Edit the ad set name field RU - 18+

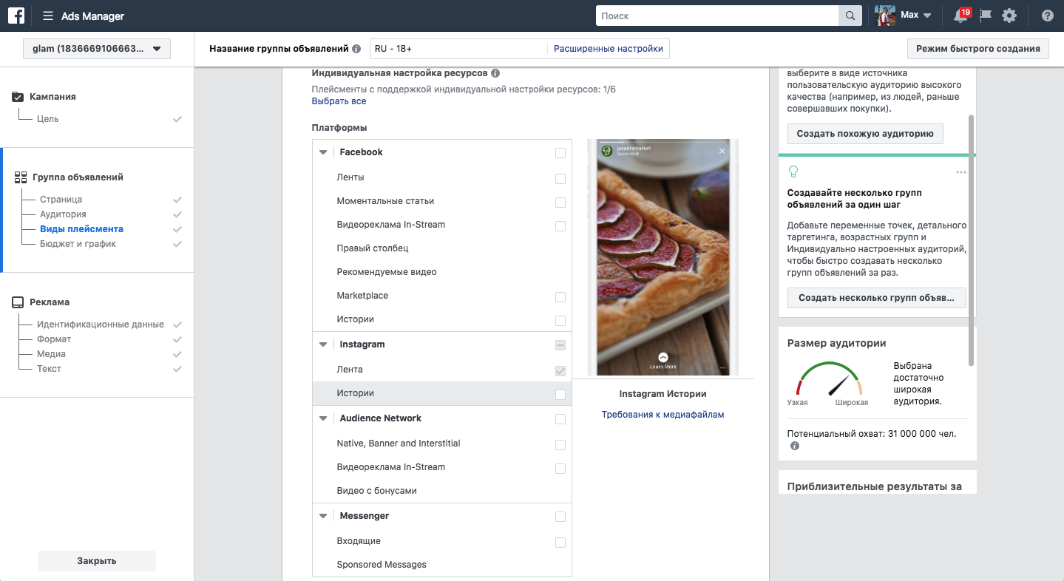[458, 49]
